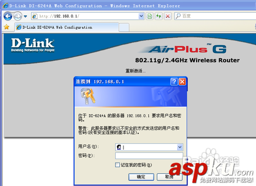The width and height of the screenshot is (256, 186).
Task: Go back with the browser Back arrow
Action: coord(8,16)
